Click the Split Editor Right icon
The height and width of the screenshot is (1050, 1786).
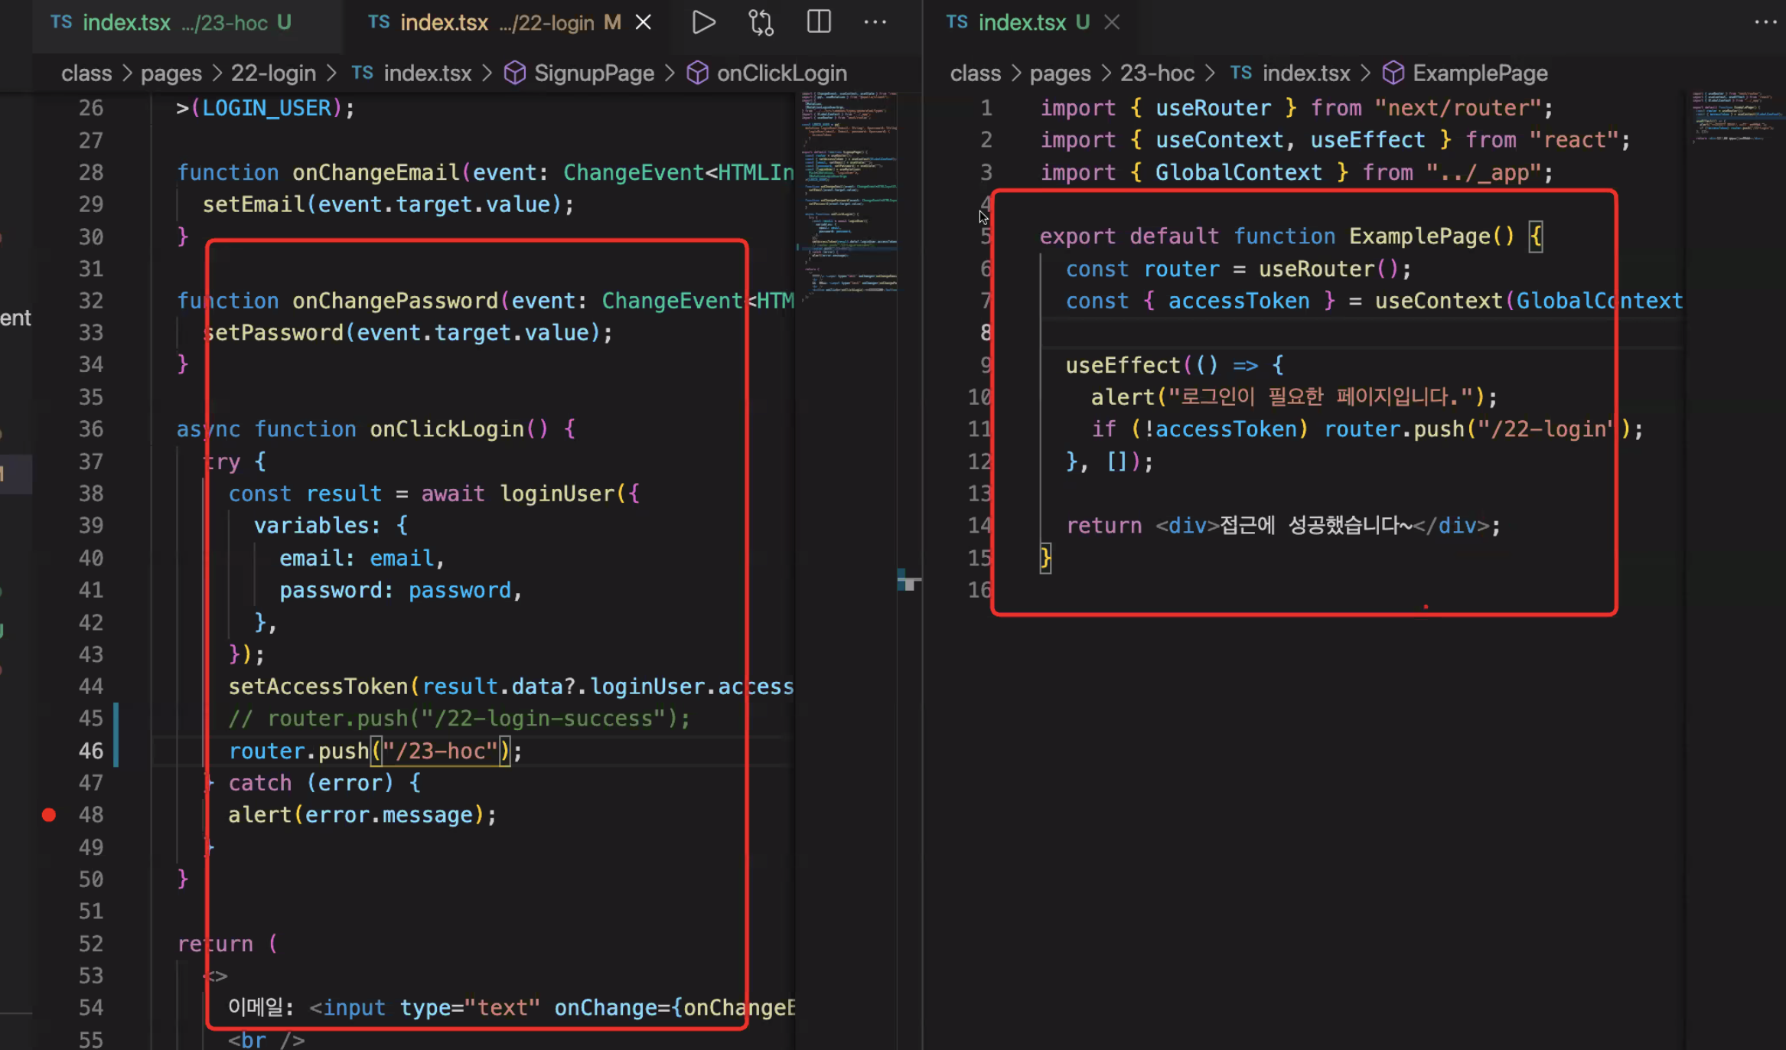point(819,22)
